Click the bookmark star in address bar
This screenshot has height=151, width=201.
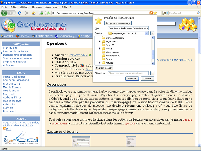(155, 13)
